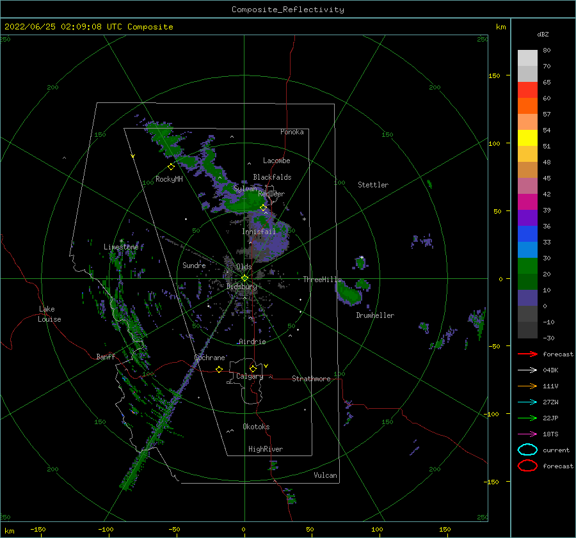
Task: Select the orange 57–60 dBZ swatch
Action: click(x=527, y=106)
